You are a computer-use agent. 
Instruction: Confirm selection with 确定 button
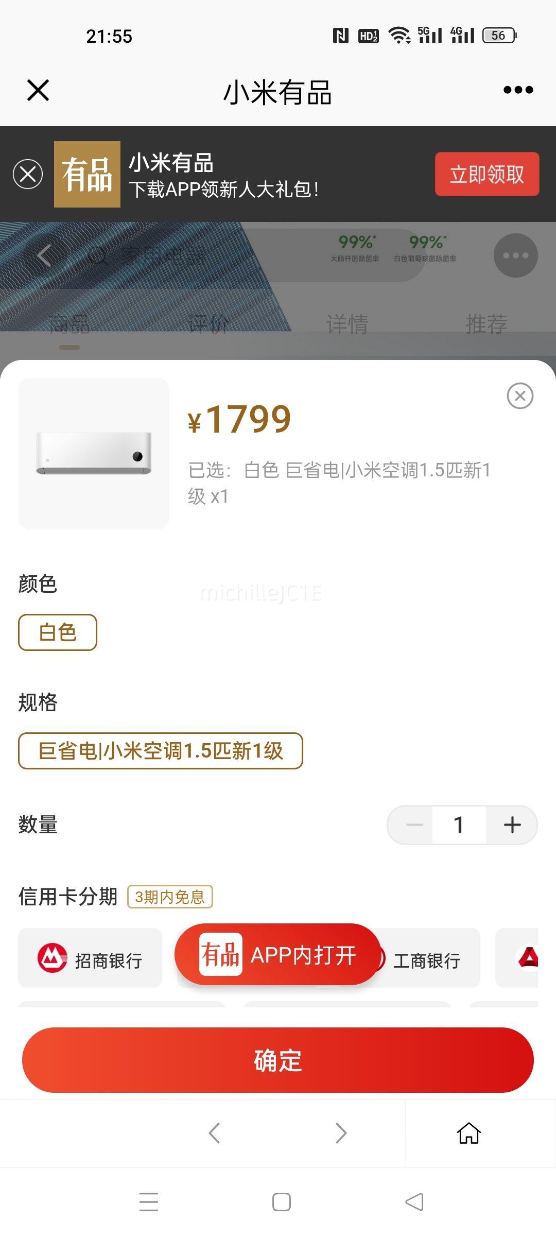tap(278, 1060)
